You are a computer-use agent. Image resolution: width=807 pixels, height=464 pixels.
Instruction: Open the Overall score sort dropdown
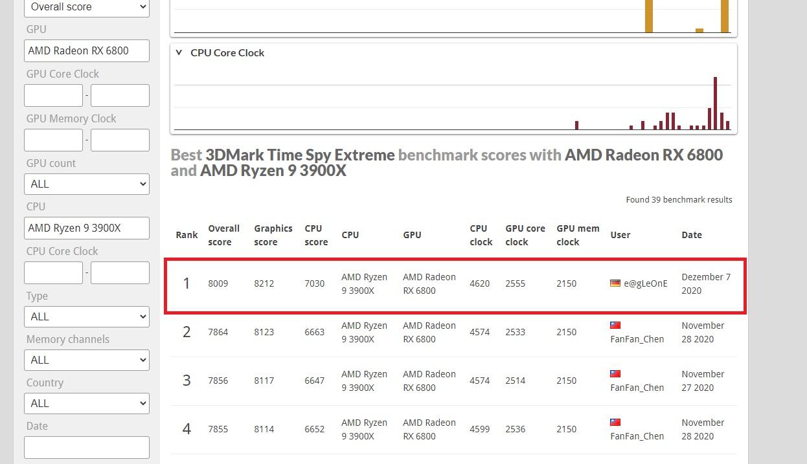(x=87, y=7)
